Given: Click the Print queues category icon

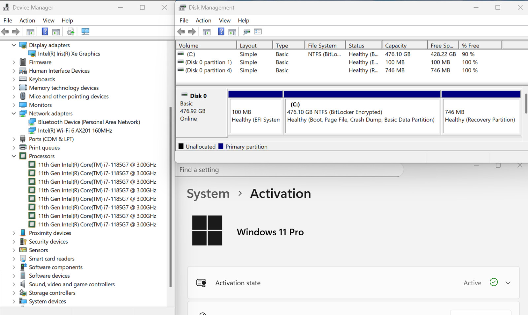Looking at the screenshot, I should point(23,147).
